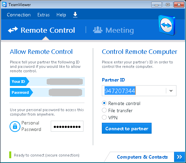This screenshot has height=163, width=186.
Task: Minimize the TeamViewer window
Action: click(156, 5)
